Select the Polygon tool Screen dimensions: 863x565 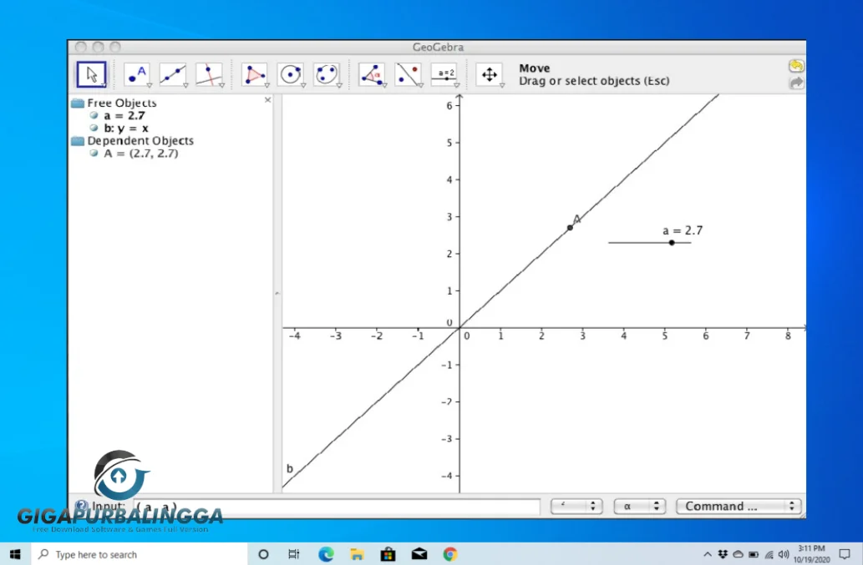pos(254,74)
